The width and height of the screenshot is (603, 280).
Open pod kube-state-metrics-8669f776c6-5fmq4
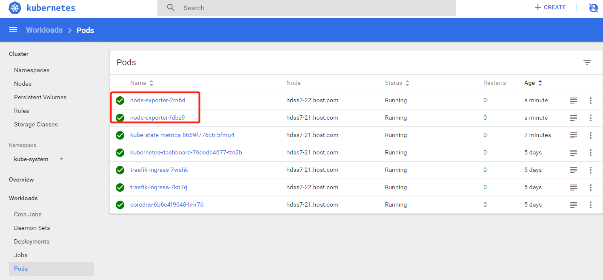pyautogui.click(x=182, y=135)
